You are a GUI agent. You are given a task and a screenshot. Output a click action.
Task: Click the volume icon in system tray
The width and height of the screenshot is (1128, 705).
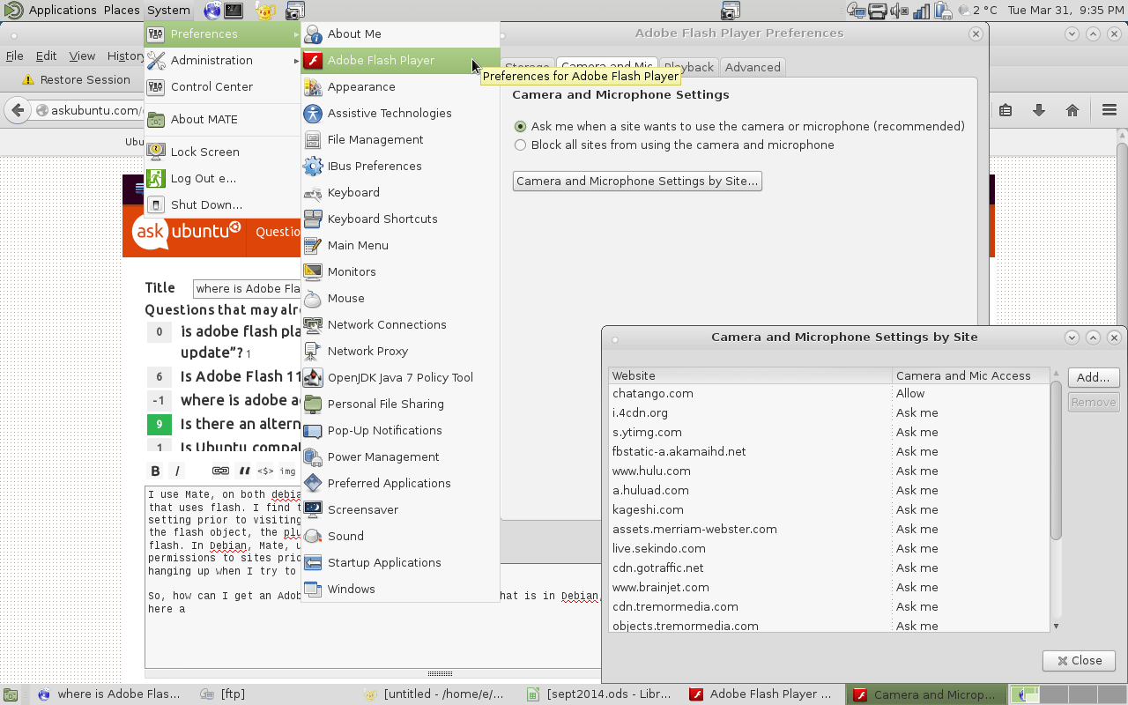[899, 11]
